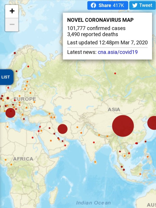The image size is (156, 208).
Task: Click the red dot over Finland
Action: tap(28, 66)
